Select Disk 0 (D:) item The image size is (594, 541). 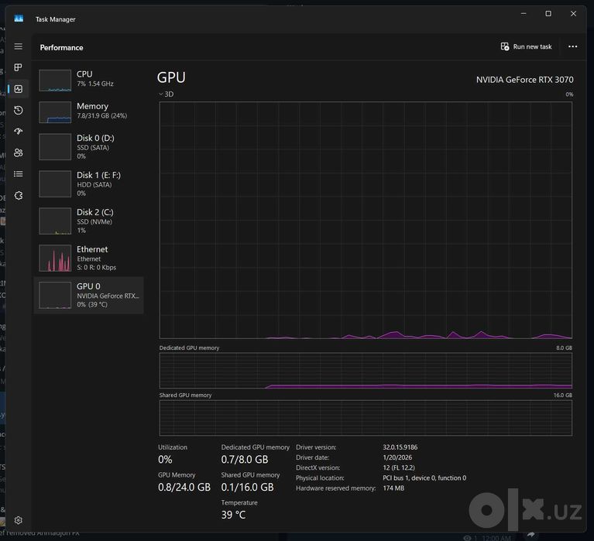coord(88,146)
